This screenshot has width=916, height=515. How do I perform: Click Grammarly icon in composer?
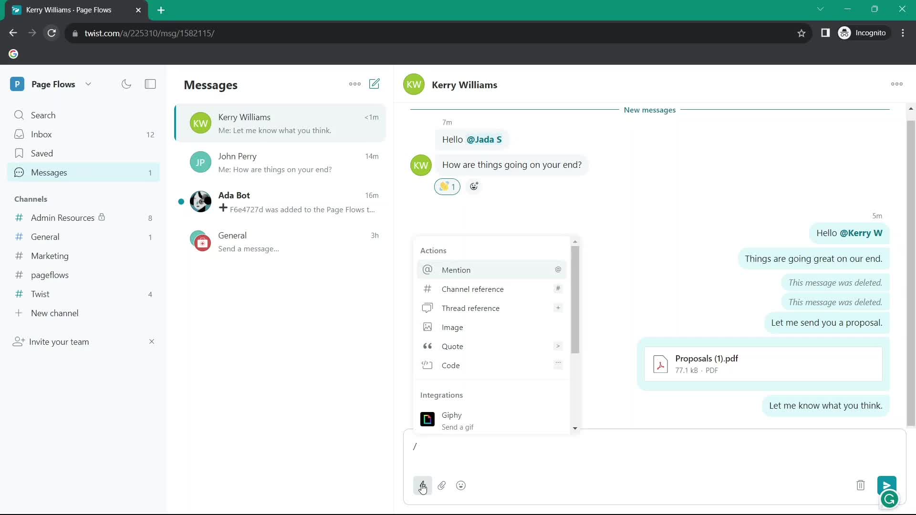889,499
